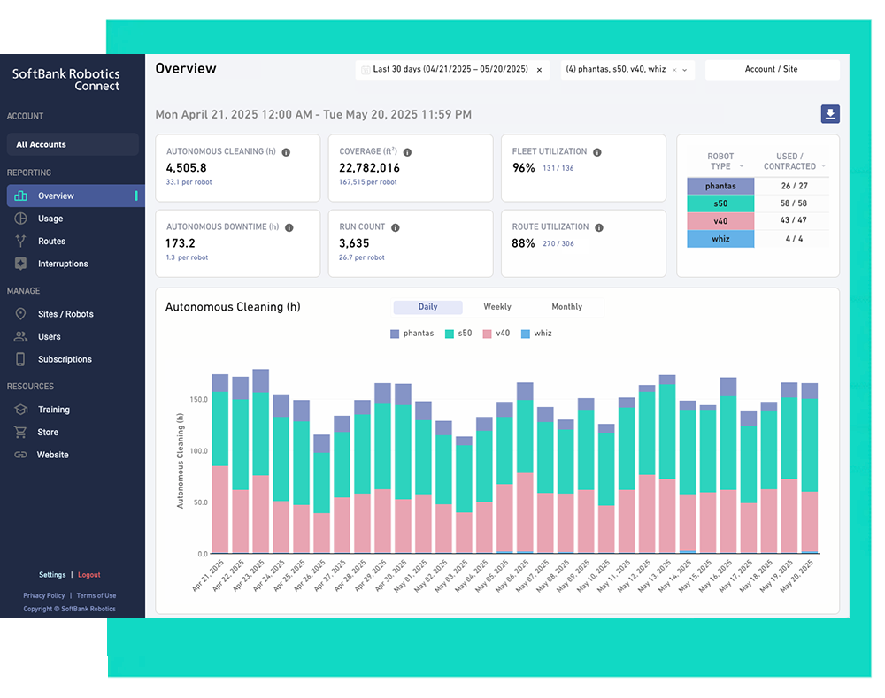
Task: Clear the Last 30 days date filter
Action: pos(539,70)
